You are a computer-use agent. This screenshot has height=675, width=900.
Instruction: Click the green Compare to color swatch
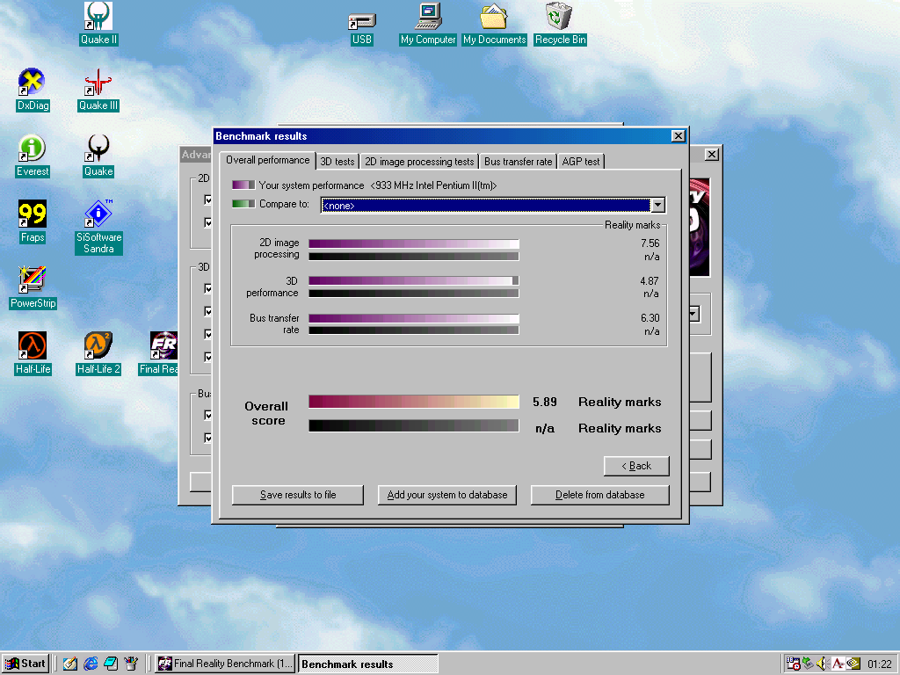[243, 204]
